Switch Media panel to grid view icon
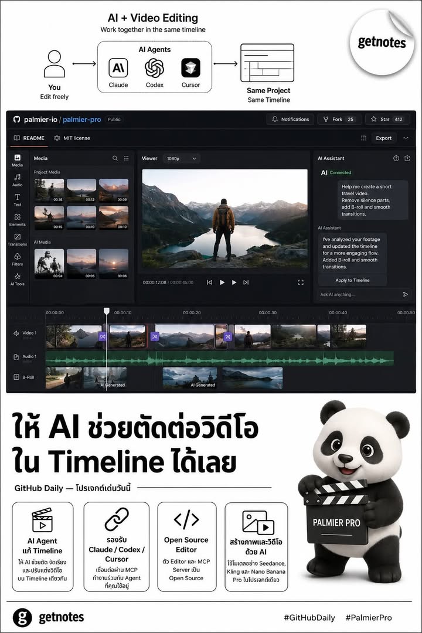This screenshot has height=633, width=422. pyautogui.click(x=126, y=158)
